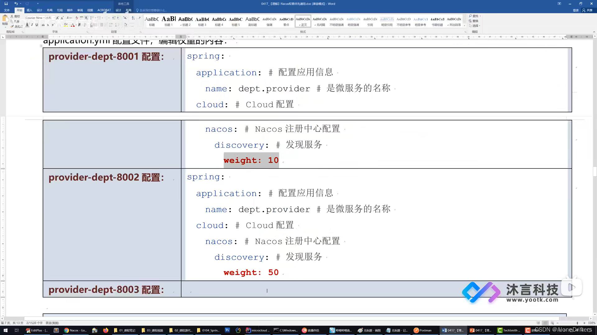Image resolution: width=597 pixels, height=335 pixels.
Task: Click the 共享 (Share) button
Action: pyautogui.click(x=588, y=10)
